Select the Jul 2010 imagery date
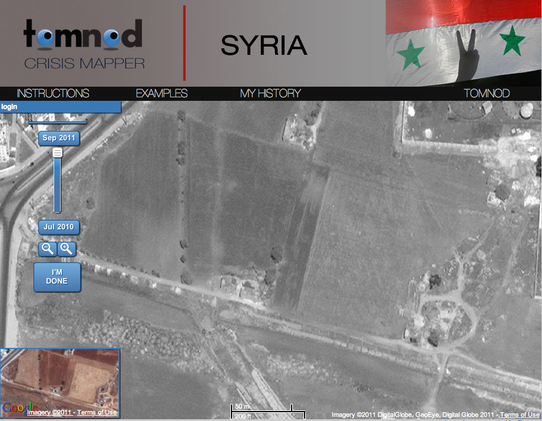 [59, 226]
